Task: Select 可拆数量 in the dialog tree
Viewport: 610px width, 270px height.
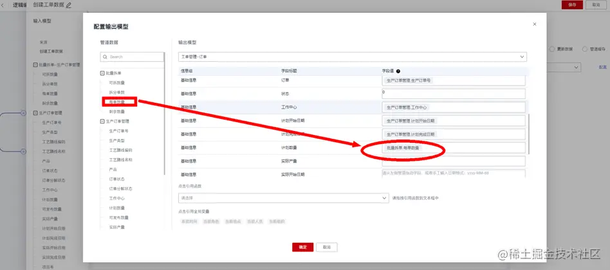Action: (116, 83)
